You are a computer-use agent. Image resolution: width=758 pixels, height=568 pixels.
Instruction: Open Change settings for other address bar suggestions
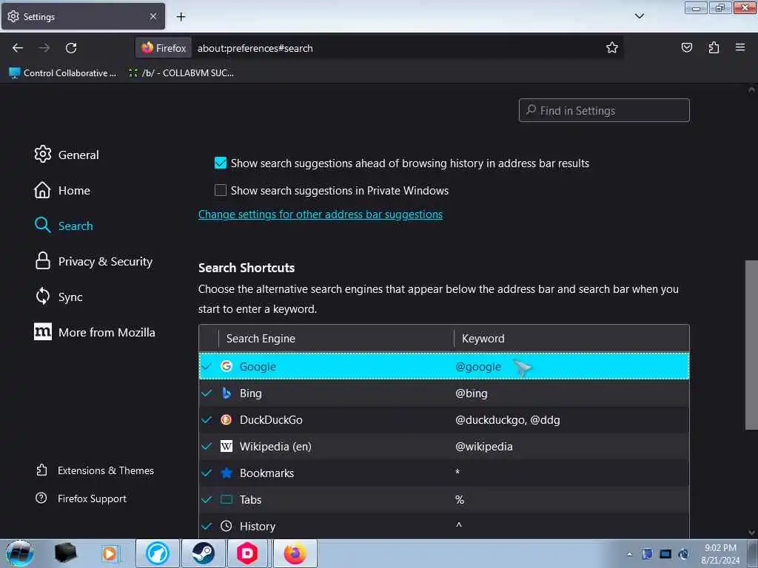coord(320,214)
